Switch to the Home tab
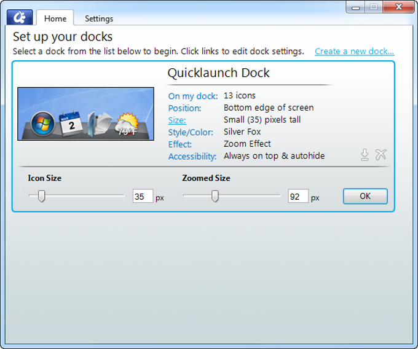The width and height of the screenshot is (418, 349). tap(55, 18)
